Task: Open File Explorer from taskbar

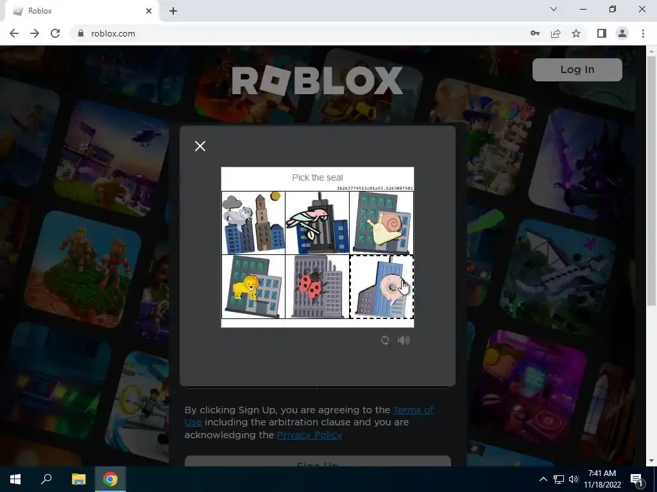Action: tap(78, 479)
